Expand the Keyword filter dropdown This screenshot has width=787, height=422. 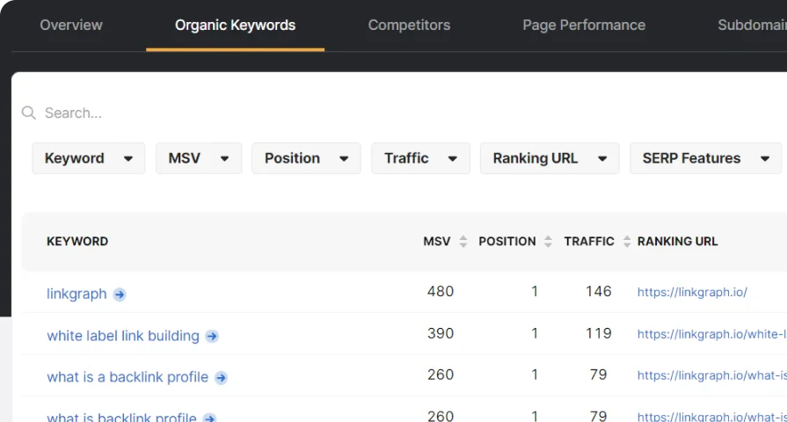88,158
